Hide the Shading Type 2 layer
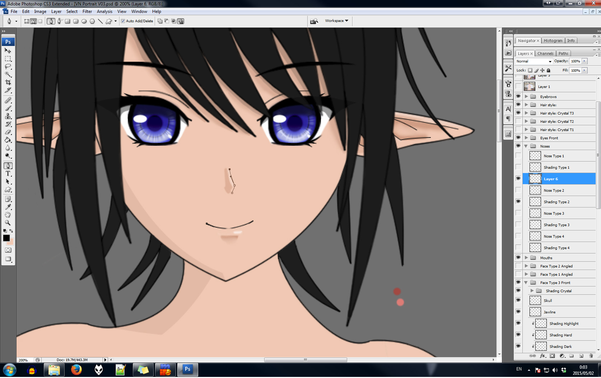Image resolution: width=601 pixels, height=378 pixels. coord(518,201)
